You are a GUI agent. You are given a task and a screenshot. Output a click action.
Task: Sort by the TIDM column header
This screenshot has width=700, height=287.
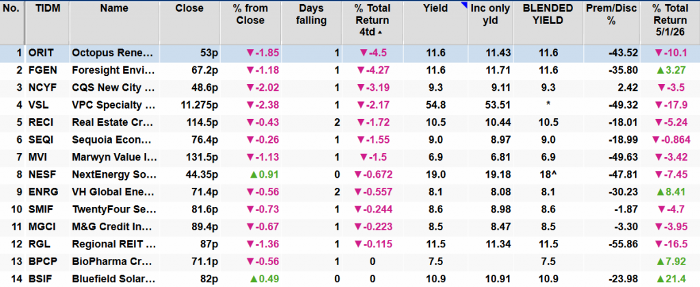click(47, 9)
